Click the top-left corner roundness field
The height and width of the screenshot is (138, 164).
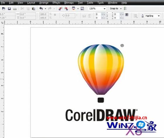tap(98, 14)
